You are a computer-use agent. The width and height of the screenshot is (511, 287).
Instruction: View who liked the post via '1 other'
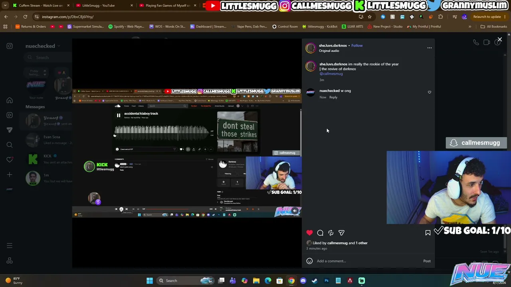pyautogui.click(x=361, y=243)
